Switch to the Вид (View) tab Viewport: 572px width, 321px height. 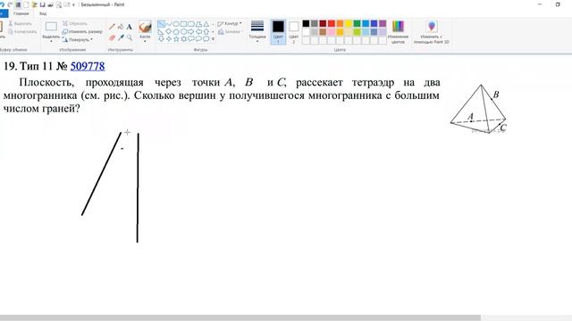(x=43, y=13)
